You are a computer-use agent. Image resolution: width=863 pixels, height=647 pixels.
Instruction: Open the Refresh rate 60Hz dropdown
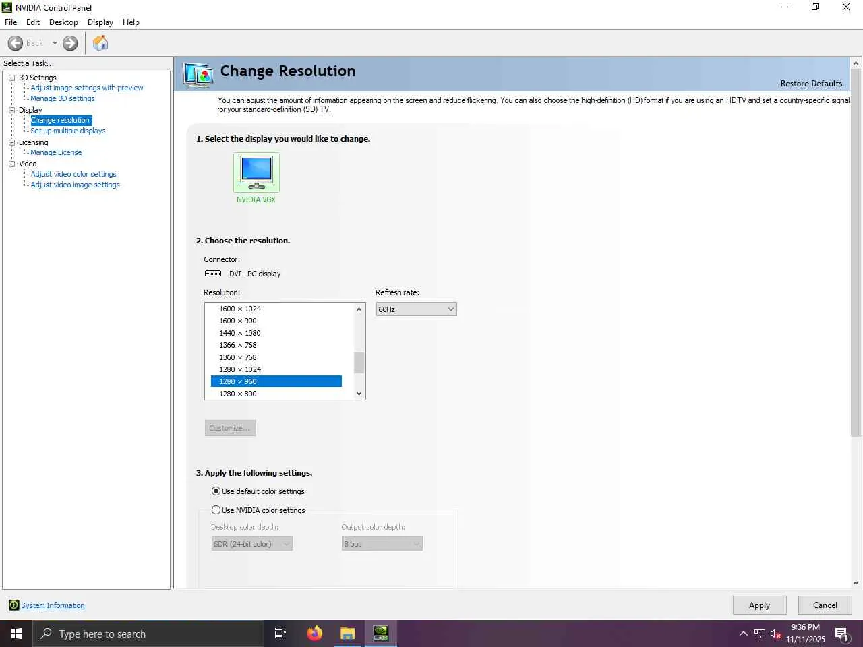click(416, 309)
